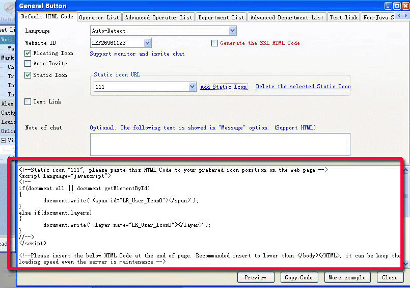Select the Advanced Department List tab
The image size is (410, 288).
coord(287,17)
